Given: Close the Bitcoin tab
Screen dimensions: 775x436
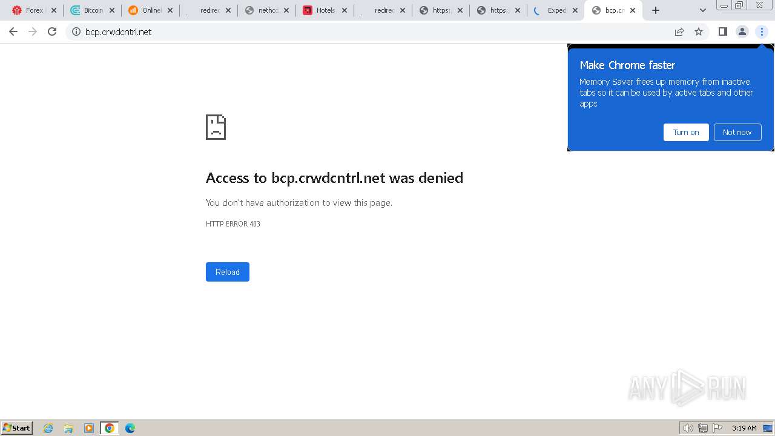Looking at the screenshot, I should coord(112,10).
